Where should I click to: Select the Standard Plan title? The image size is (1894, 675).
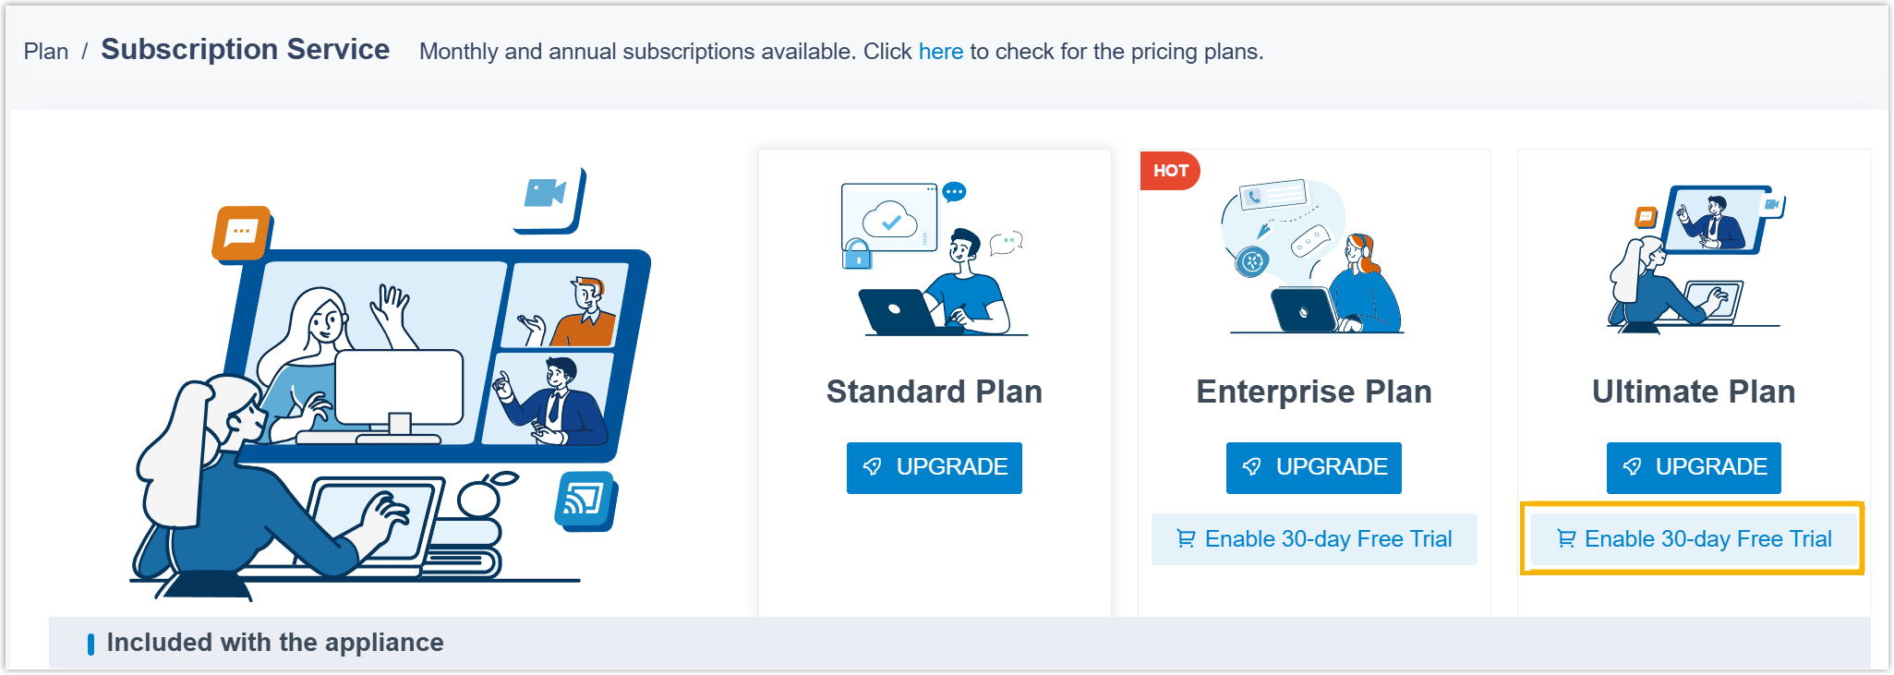click(934, 392)
